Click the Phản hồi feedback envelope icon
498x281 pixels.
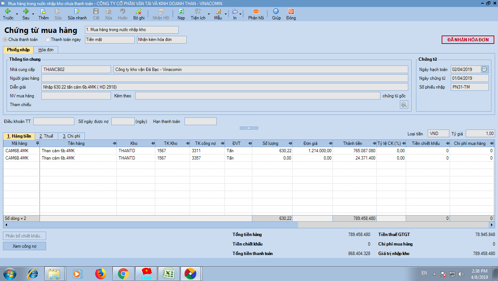256,11
